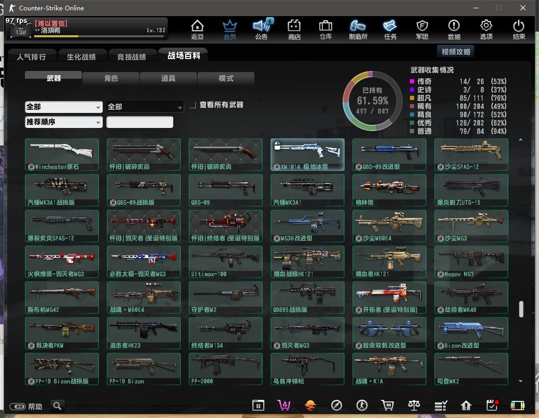Click the 帮助 help label
Image resolution: width=539 pixels, height=418 pixels.
(35, 407)
